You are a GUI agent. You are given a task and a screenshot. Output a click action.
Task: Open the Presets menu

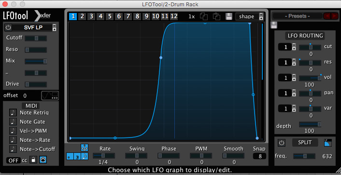click(298, 16)
